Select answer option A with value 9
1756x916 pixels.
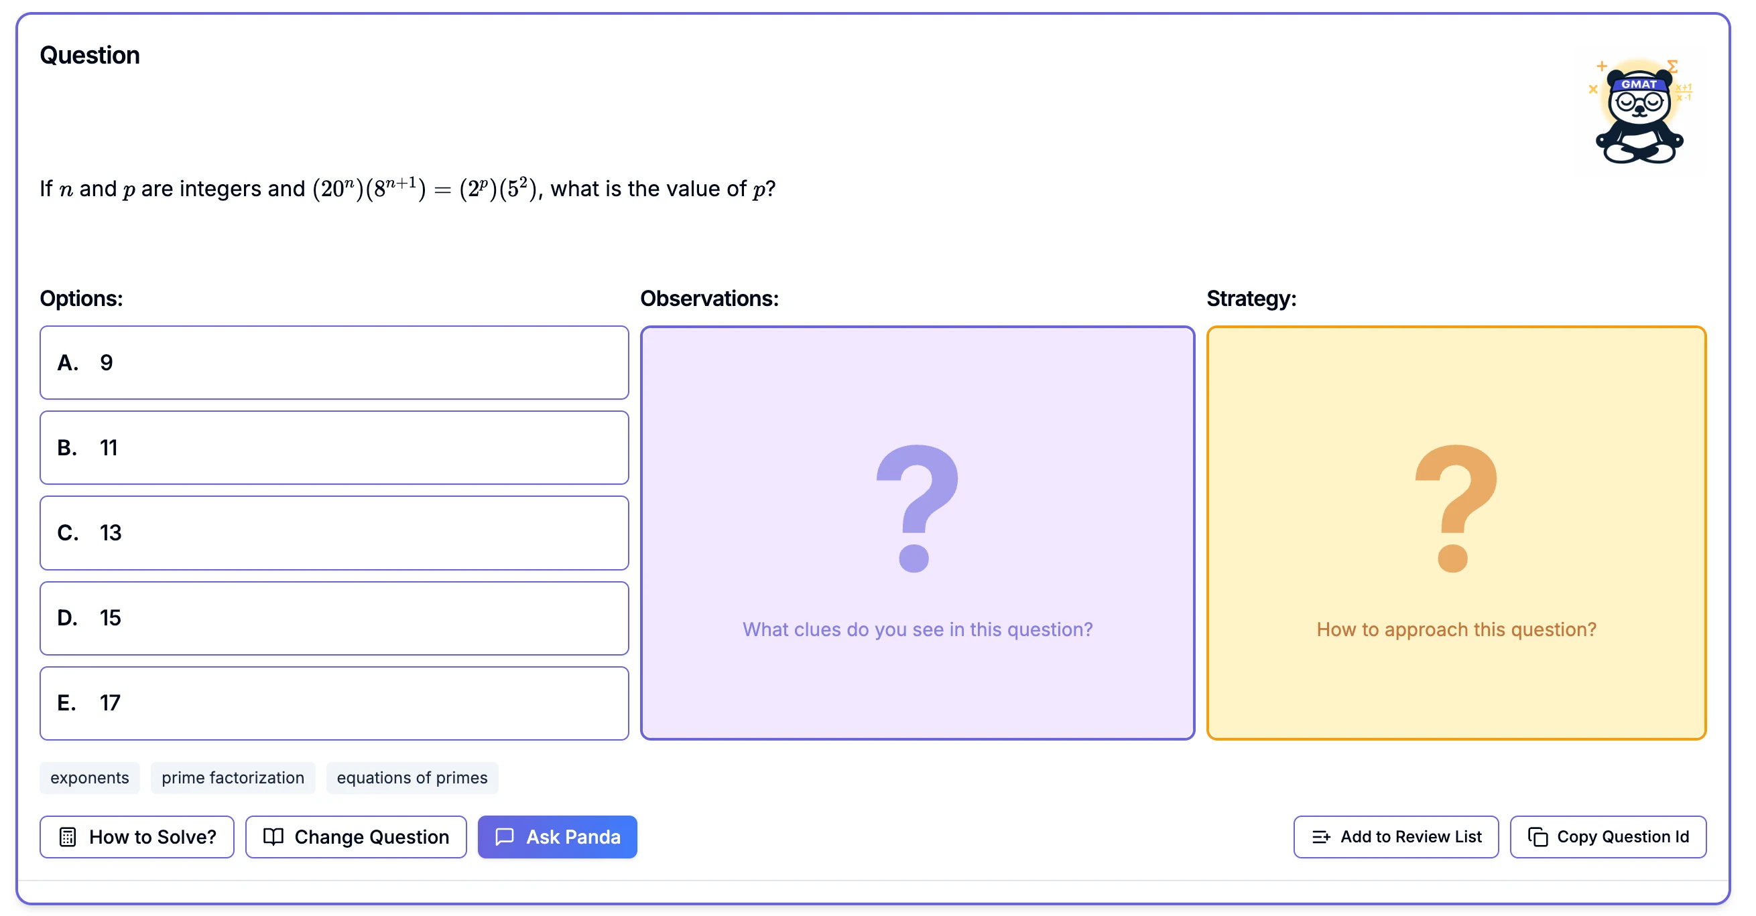coord(333,362)
